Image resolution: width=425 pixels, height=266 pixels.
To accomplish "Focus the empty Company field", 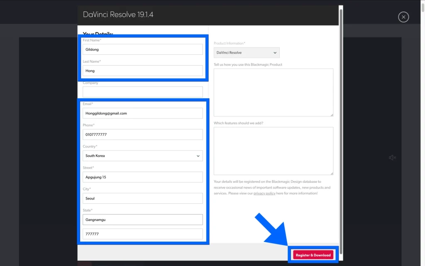I will pyautogui.click(x=143, y=92).
